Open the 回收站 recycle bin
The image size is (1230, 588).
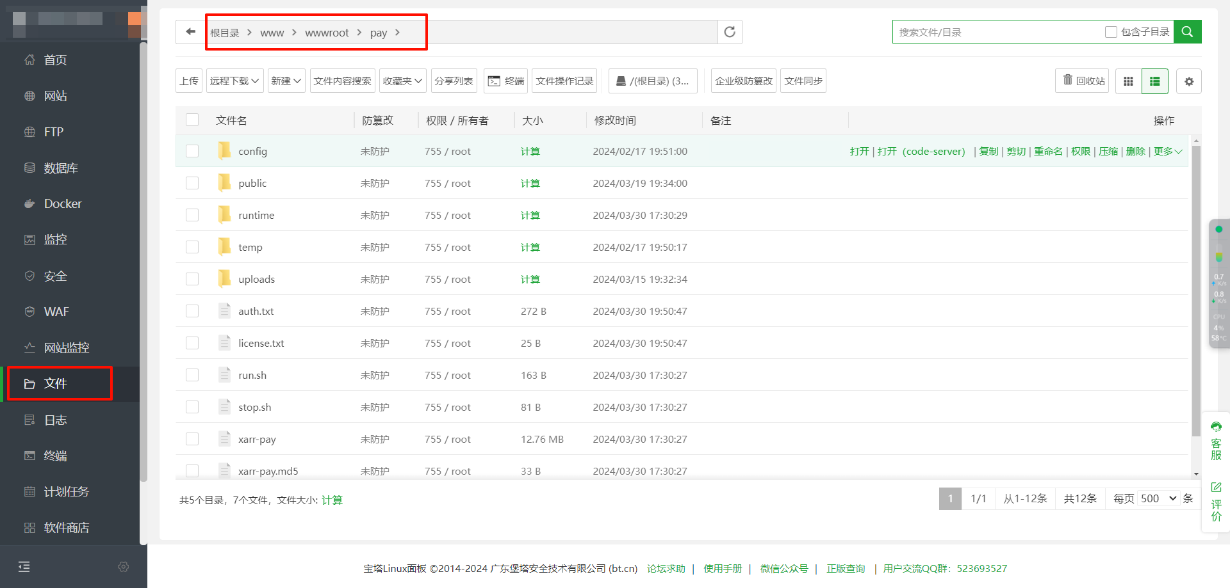tap(1081, 81)
